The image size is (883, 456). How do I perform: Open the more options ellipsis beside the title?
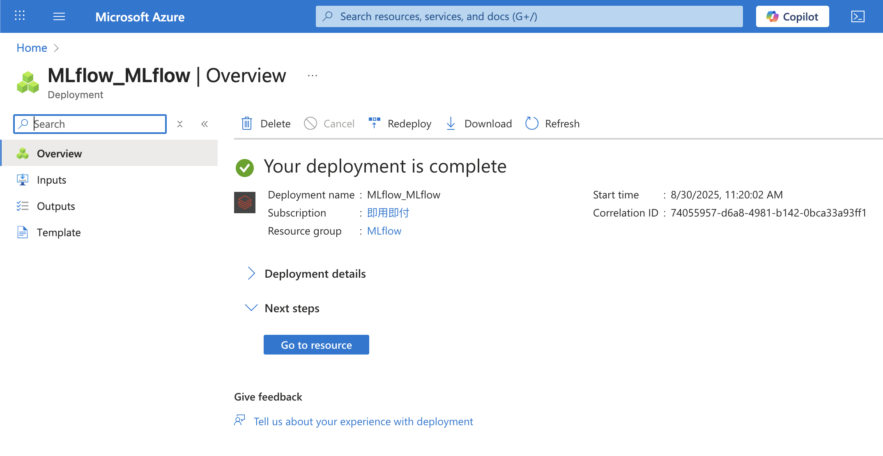pyautogui.click(x=313, y=76)
